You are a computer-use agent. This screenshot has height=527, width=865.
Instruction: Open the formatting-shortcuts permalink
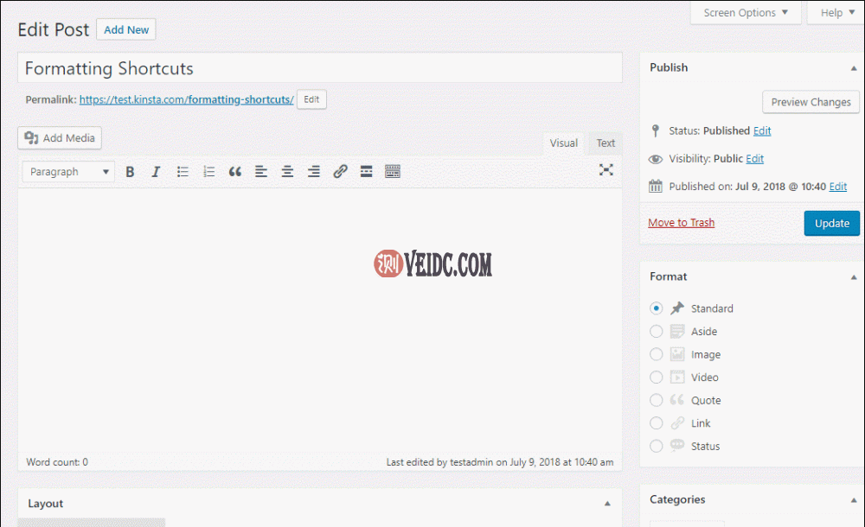[187, 99]
